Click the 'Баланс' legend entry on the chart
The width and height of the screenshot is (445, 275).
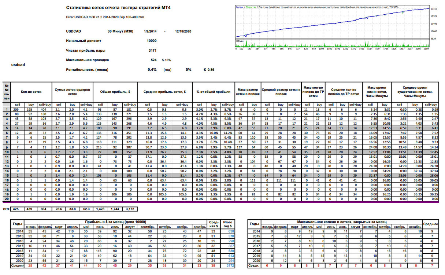coord(240,7)
